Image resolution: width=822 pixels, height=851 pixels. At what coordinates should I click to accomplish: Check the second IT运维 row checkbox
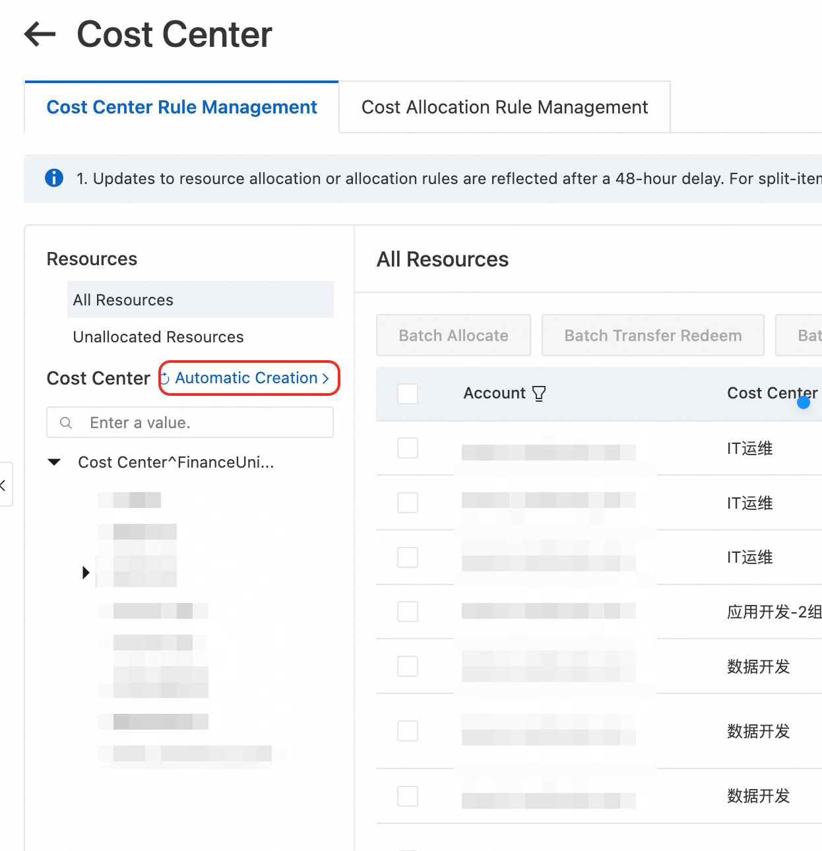pos(408,503)
